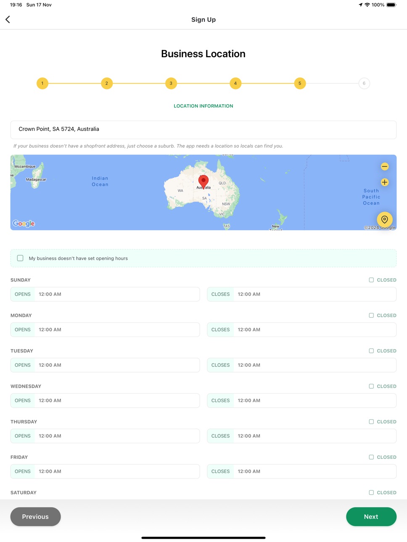Open Tuesday OPENS time picker

(x=105, y=365)
